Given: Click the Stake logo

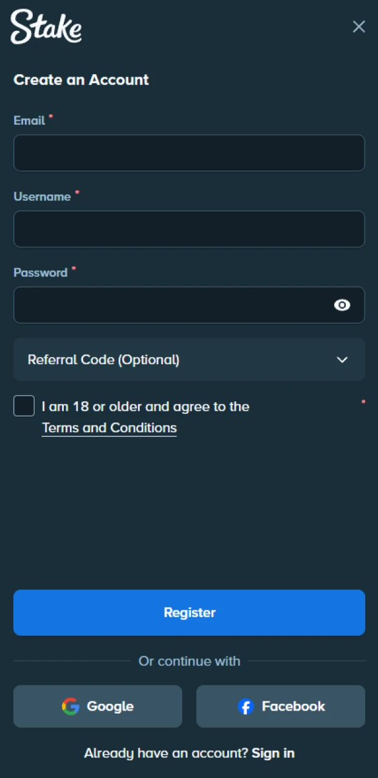Looking at the screenshot, I should tap(46, 27).
